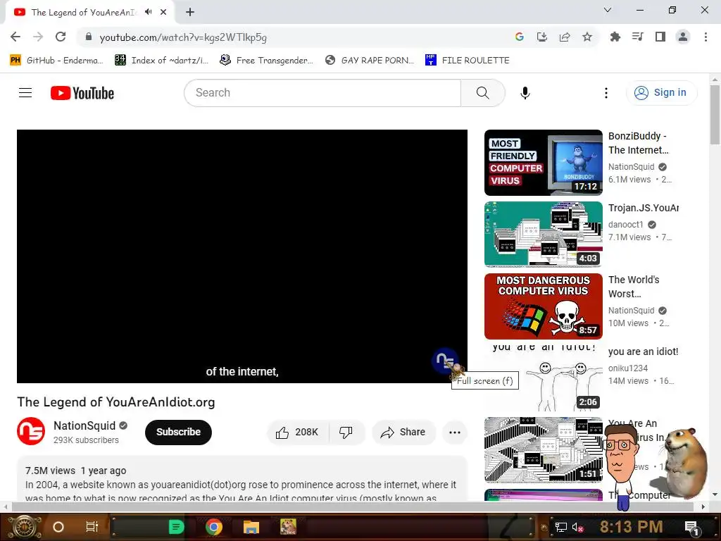Click the browser forward arrow
This screenshot has height=541, width=721.
(x=38, y=37)
